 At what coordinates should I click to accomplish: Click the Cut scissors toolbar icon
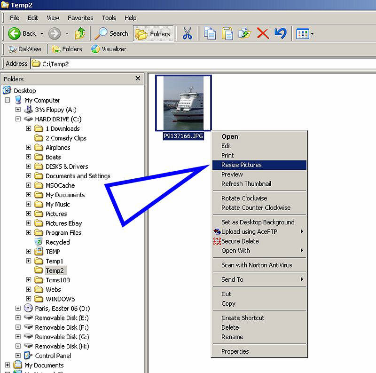pos(187,34)
